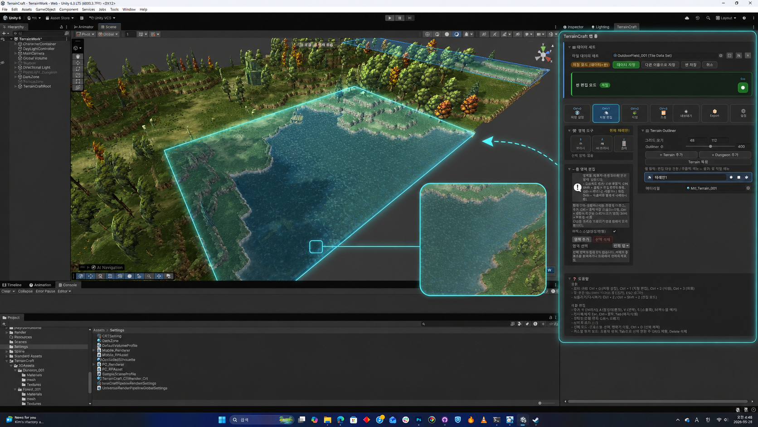Toggle the shaded draw mode sphere button
This screenshot has width=758, height=427.
pos(447,34)
